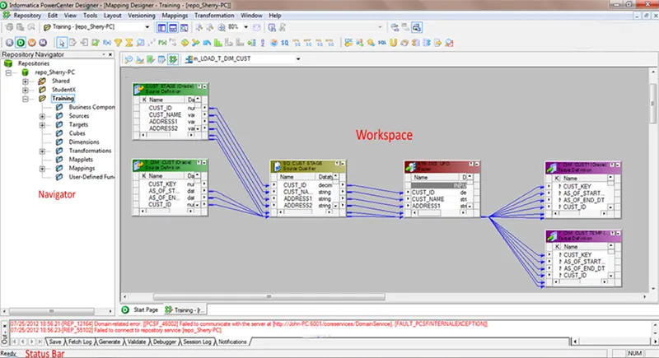Open Workflow Manager via the W icon
The image size is (659, 358).
32,43
